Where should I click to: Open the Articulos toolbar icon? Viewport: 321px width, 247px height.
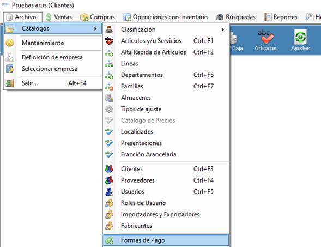[x=265, y=40]
